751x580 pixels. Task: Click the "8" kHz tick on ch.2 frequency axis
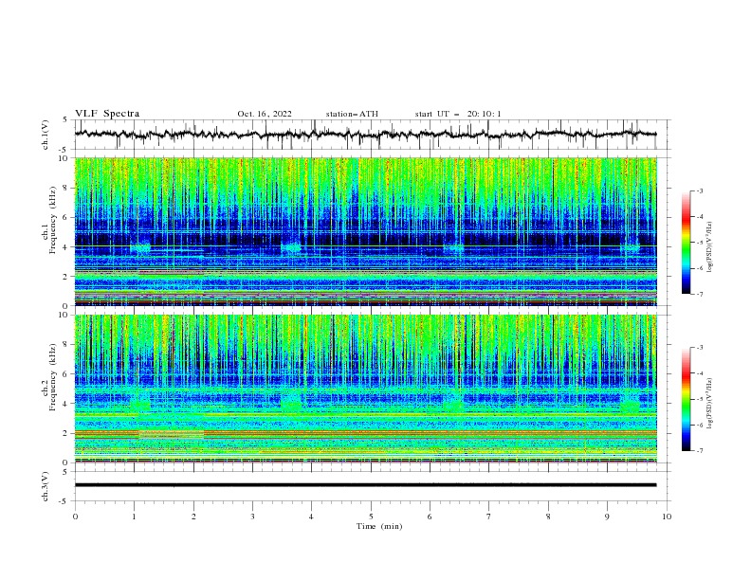tap(66, 345)
